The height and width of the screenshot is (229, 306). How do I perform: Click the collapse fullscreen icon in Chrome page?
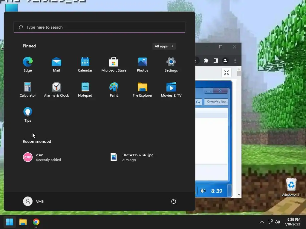tap(227, 73)
